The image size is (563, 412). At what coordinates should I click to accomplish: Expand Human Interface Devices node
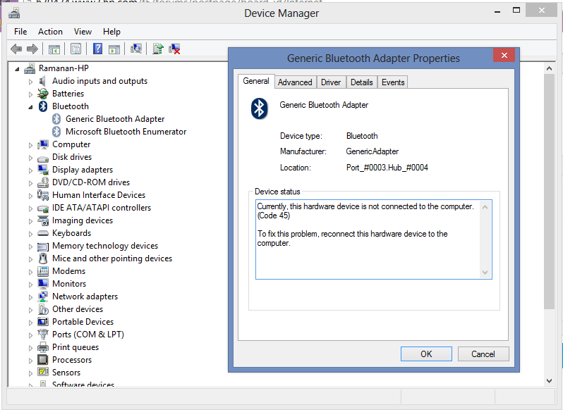tap(30, 195)
